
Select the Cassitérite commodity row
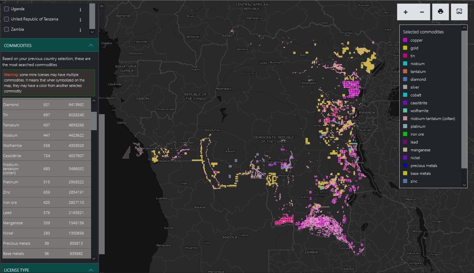click(46, 156)
